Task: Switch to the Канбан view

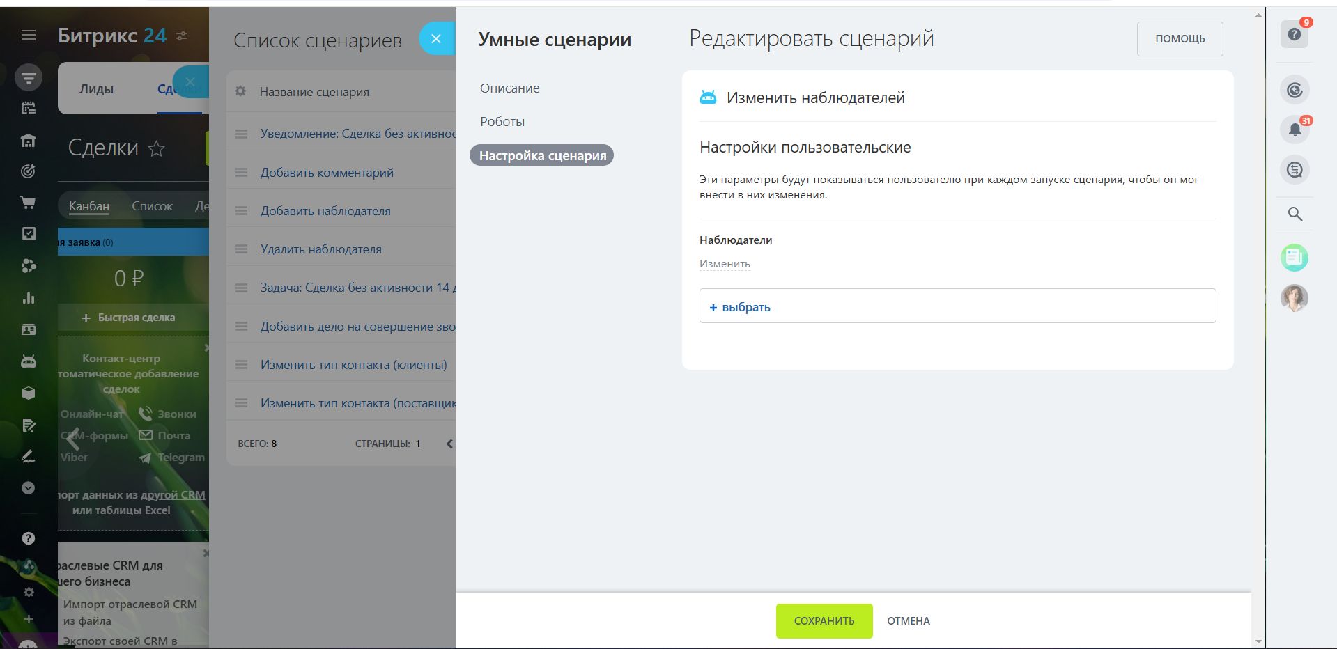Action: tap(89, 206)
